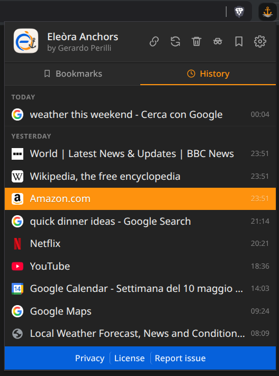Screen dimensions: 279x376
Task: Click the BBC favicon icon
Action: [x=17, y=154]
